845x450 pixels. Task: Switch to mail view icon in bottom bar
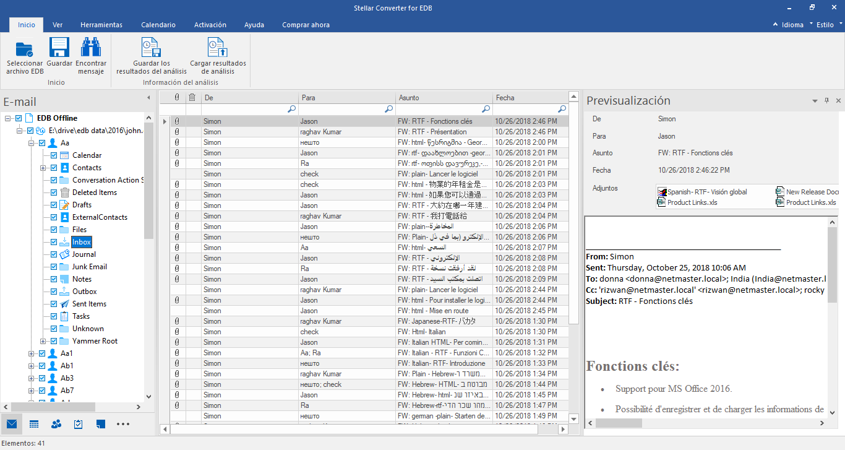point(11,424)
